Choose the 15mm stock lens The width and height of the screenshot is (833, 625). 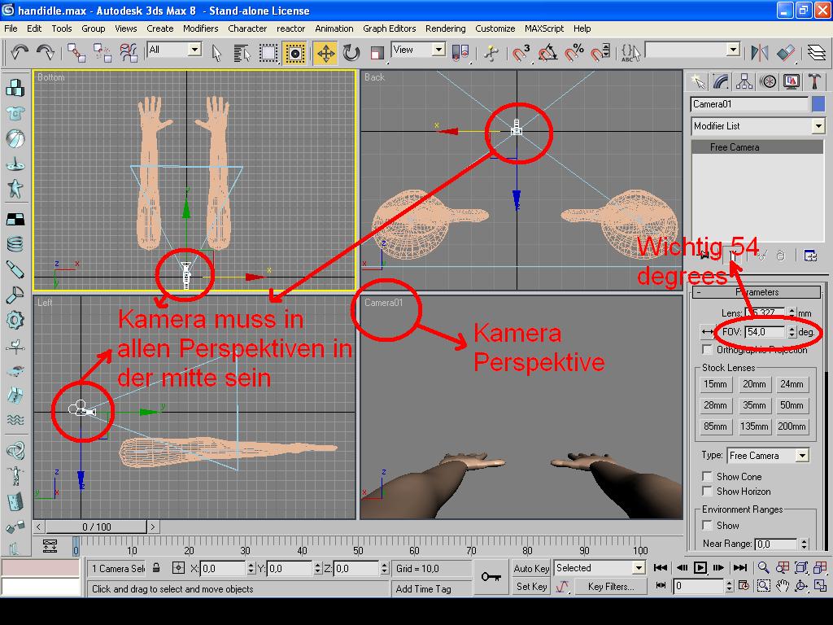(715, 384)
